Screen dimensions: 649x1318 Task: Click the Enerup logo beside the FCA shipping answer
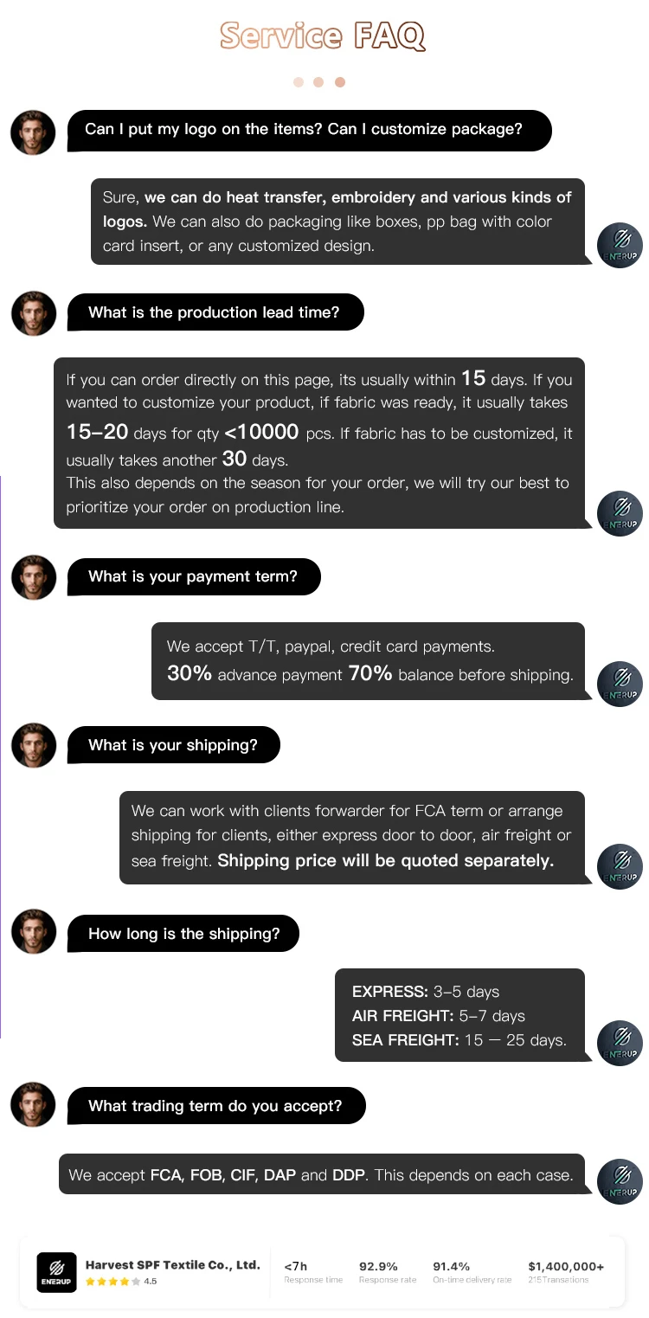point(620,866)
